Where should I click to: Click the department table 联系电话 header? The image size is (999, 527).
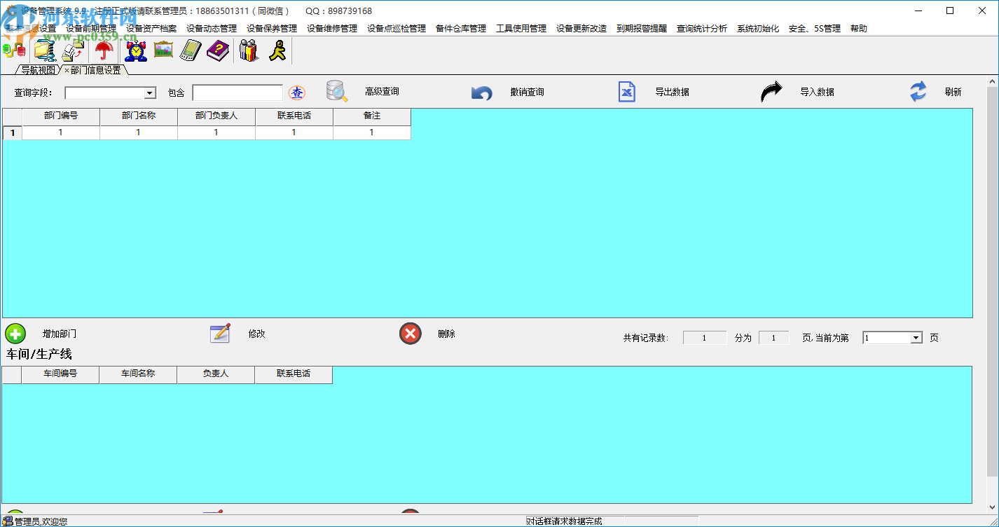click(x=294, y=116)
